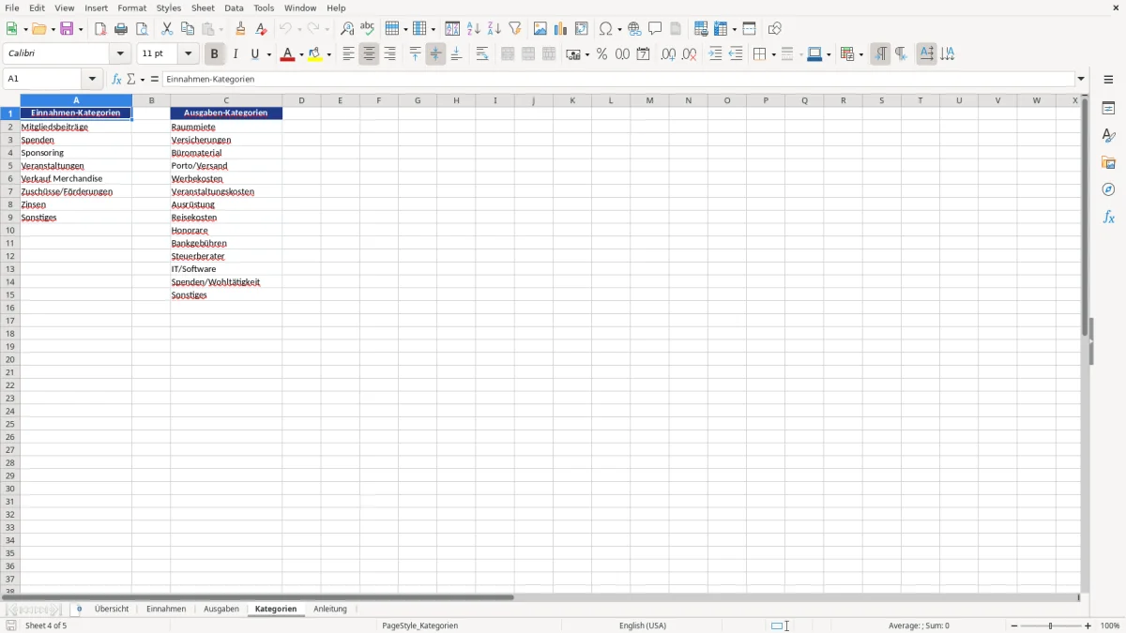Image resolution: width=1126 pixels, height=633 pixels.
Task: Switch to the Anleitung sheet tab
Action: tap(330, 609)
